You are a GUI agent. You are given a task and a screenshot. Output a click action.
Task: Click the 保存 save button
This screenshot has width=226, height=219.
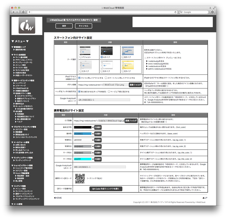[x=64, y=26]
